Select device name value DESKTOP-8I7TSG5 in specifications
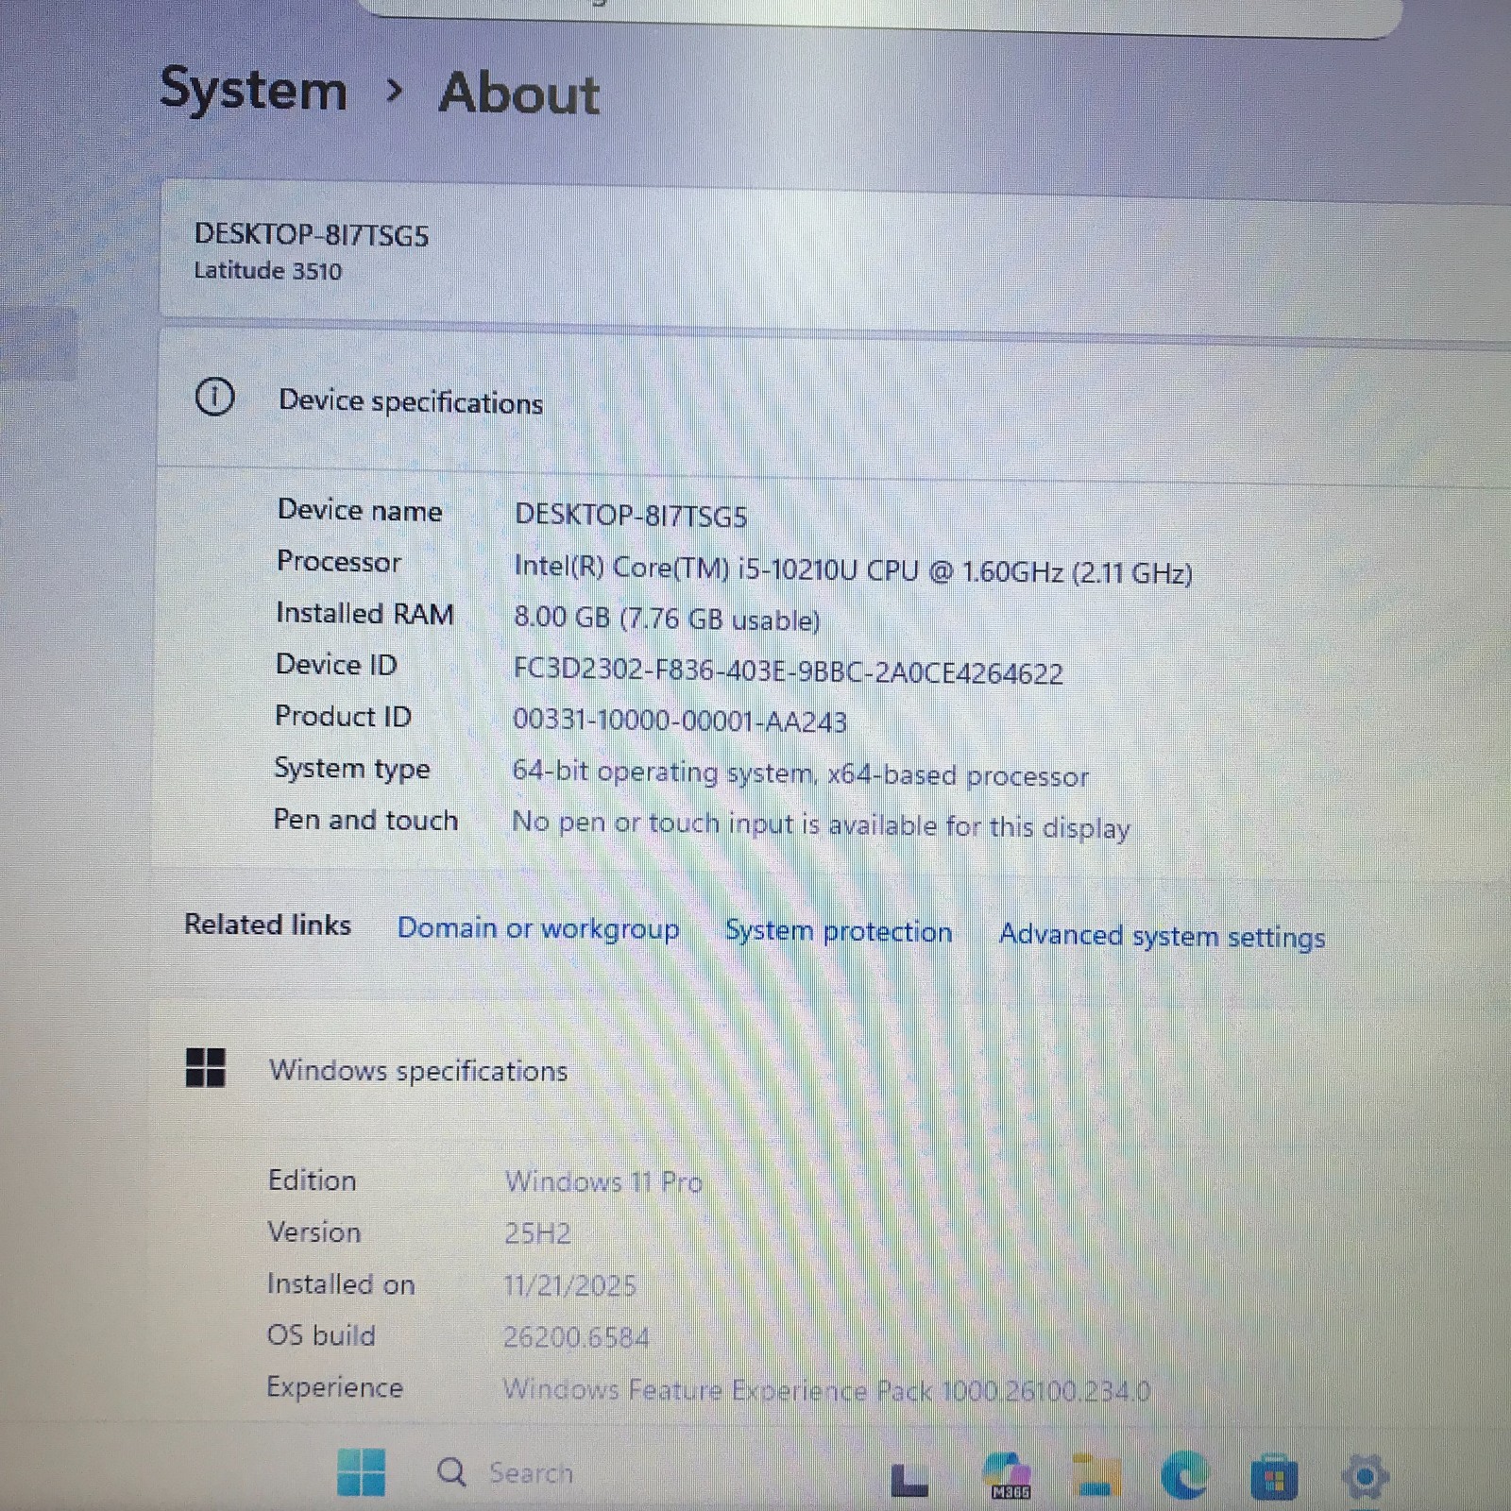This screenshot has width=1511, height=1511. click(x=631, y=517)
